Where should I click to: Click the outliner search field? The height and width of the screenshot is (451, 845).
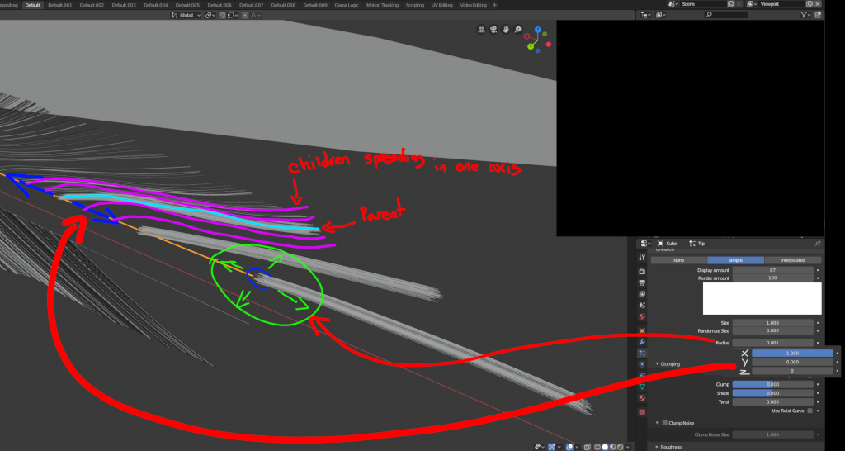[726, 15]
